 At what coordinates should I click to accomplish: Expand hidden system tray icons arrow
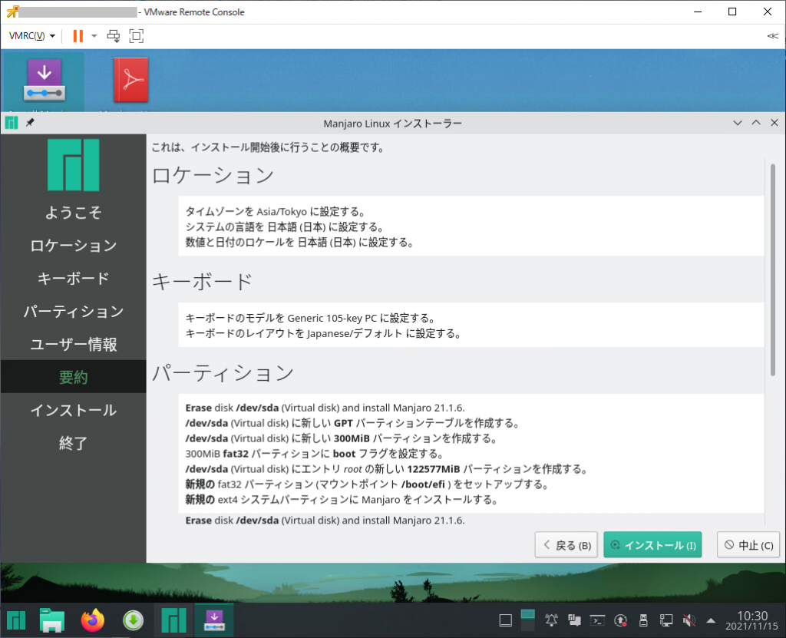coord(711,621)
